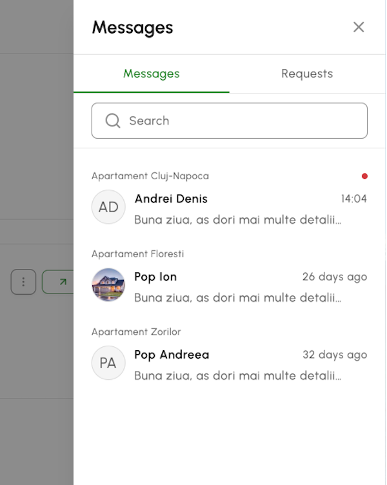The width and height of the screenshot is (387, 485).
Task: Click the Messages panel heading
Action: [x=133, y=28]
